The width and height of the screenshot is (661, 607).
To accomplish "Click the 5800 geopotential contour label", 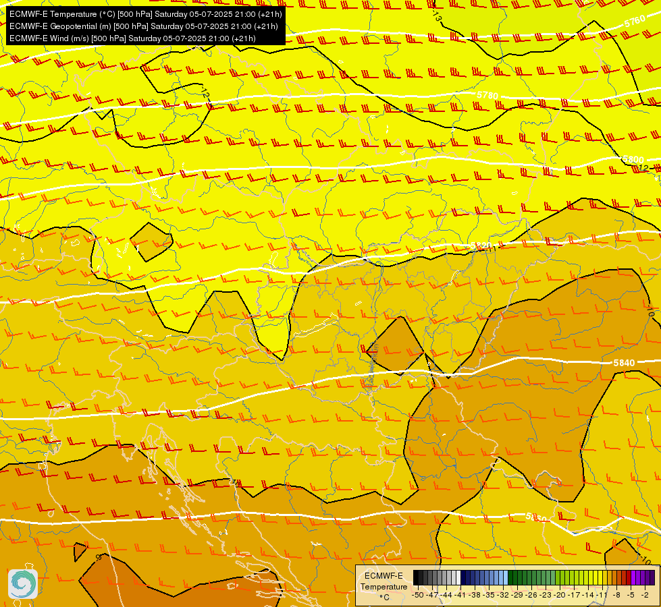I will point(633,160).
